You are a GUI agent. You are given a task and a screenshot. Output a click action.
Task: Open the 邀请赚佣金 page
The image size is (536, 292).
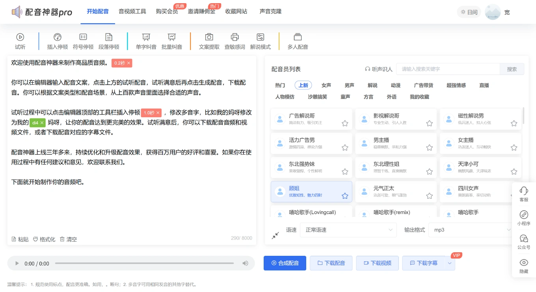click(201, 11)
